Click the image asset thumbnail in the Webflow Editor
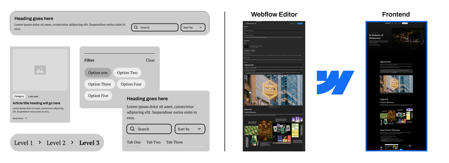Viewport: 449px width, 163px height. coord(246,47)
